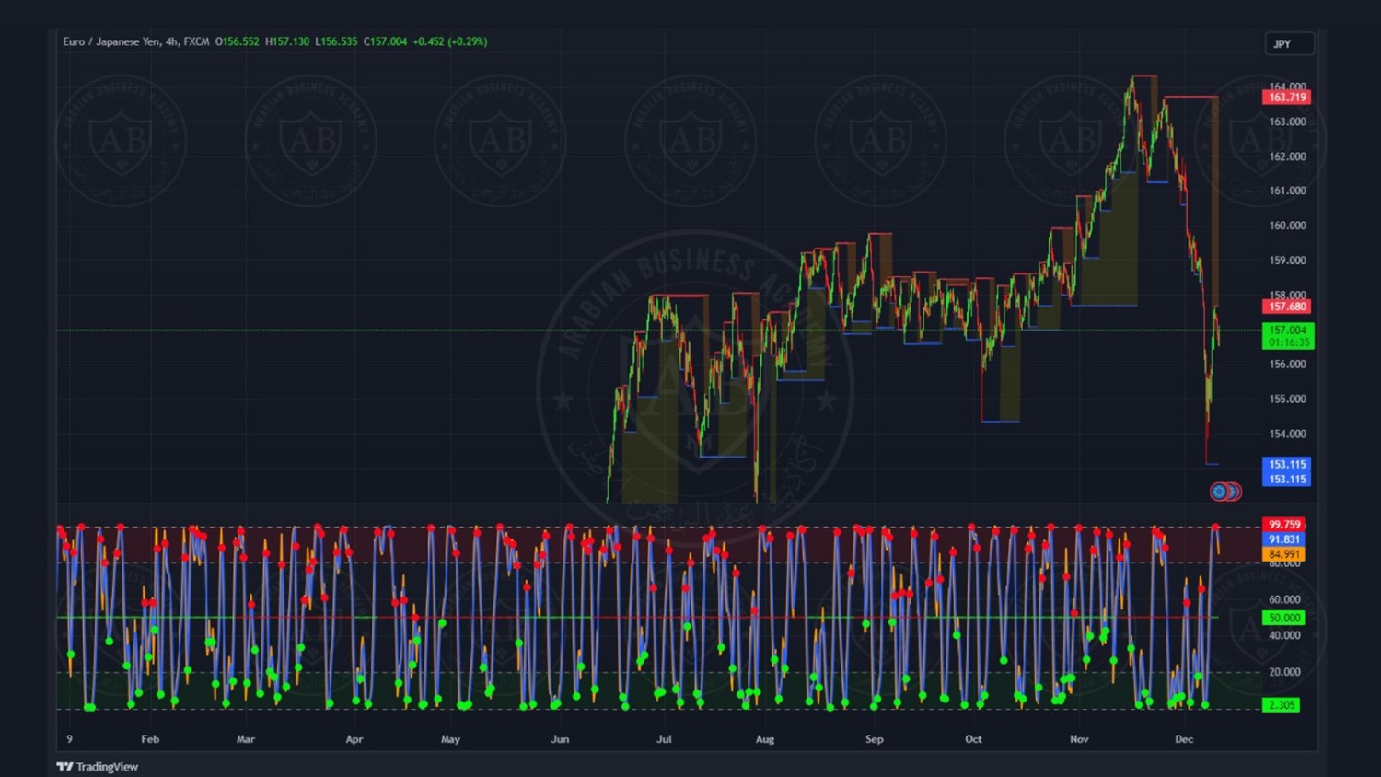1381x777 pixels.
Task: Click the Jul label on time axis
Action: coord(664,739)
